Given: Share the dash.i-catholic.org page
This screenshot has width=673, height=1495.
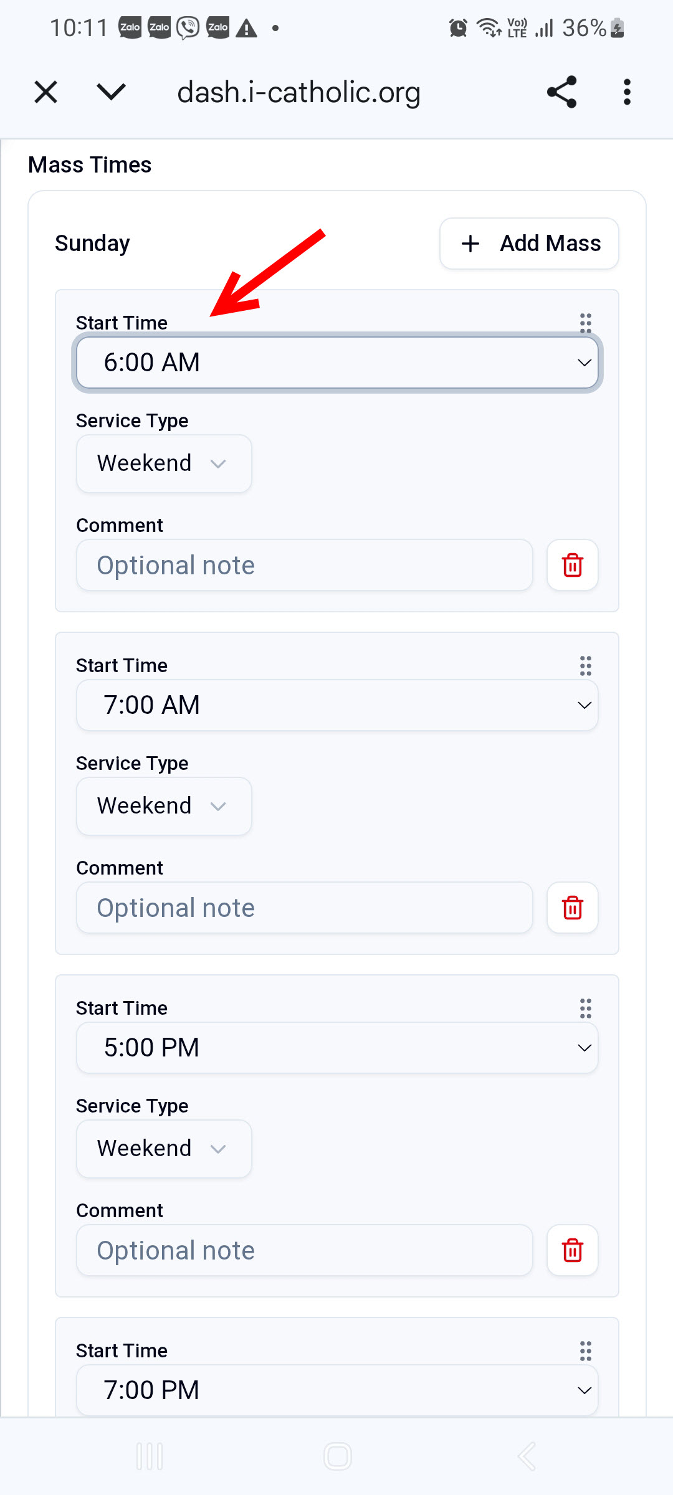Looking at the screenshot, I should tap(561, 92).
